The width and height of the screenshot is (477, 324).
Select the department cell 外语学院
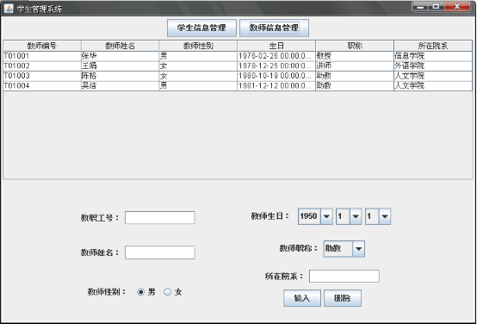point(433,66)
